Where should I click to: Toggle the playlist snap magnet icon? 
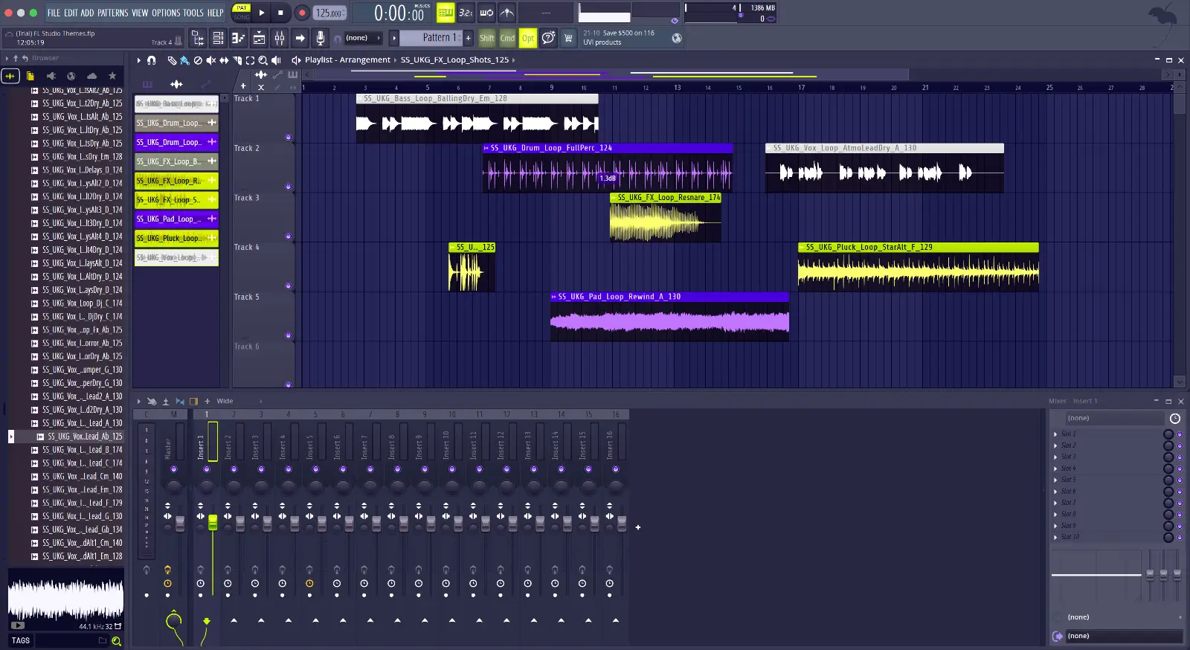(x=152, y=60)
